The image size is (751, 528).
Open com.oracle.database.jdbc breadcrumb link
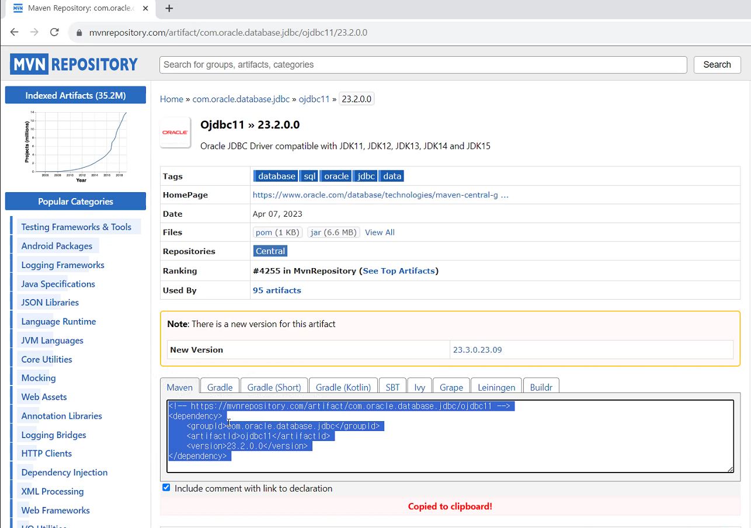241,99
